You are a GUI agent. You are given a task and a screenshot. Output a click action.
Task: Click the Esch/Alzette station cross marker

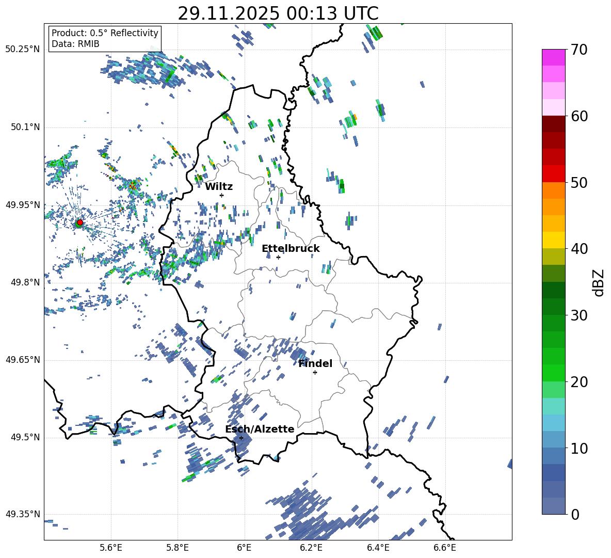coord(241,438)
